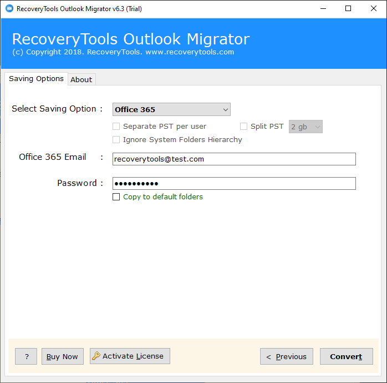The image size is (387, 383).
Task: Click the RecoveryTools app icon in title bar
Action: [x=9, y=9]
